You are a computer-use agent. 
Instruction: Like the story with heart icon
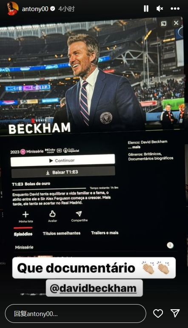tap(158, 313)
